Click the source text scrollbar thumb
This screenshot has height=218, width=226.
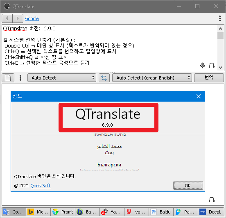[220, 36]
